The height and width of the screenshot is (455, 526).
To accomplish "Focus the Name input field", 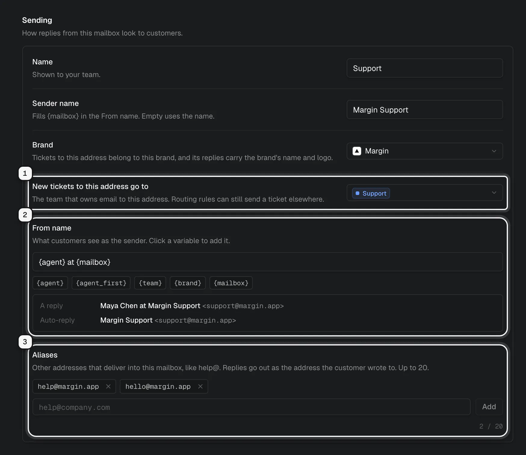I will [425, 68].
